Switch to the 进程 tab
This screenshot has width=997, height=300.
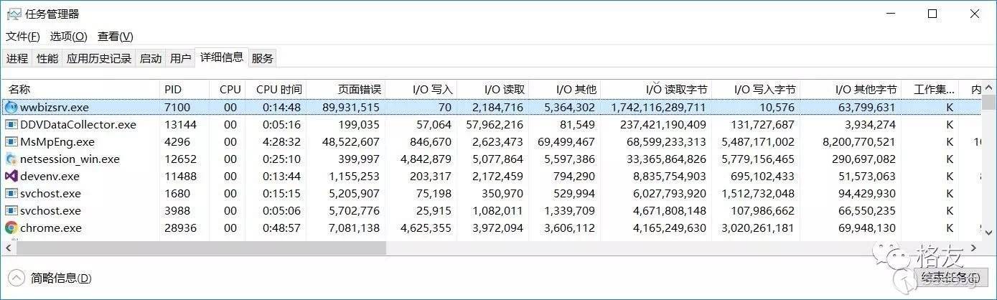(17, 59)
